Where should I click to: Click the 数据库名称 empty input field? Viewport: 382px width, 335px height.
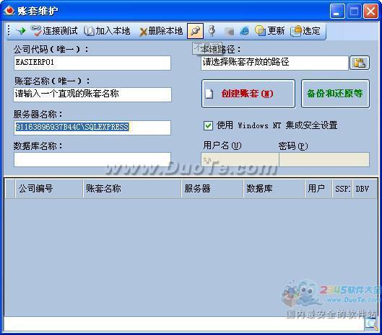[92, 159]
